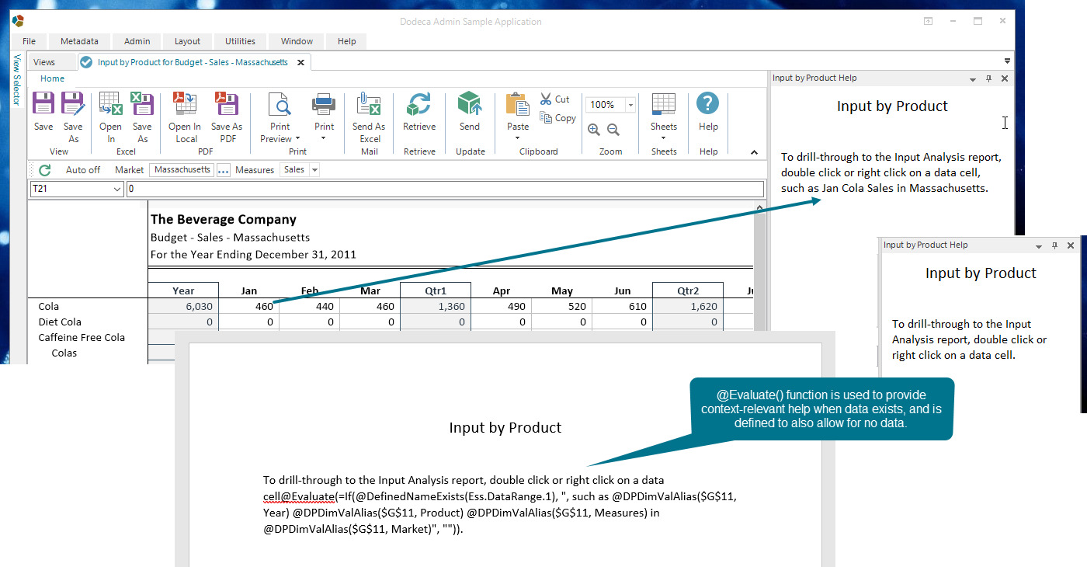
Task: Click the Cola May cell 520
Action: click(x=562, y=306)
